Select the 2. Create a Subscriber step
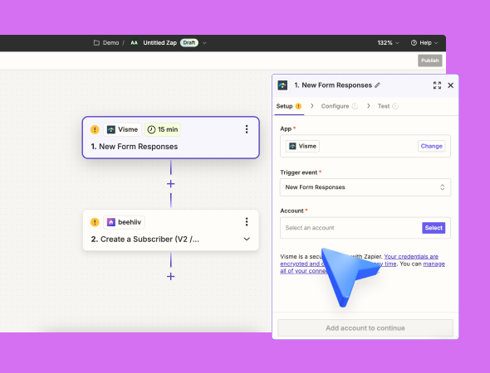The height and width of the screenshot is (373, 490). [170, 230]
